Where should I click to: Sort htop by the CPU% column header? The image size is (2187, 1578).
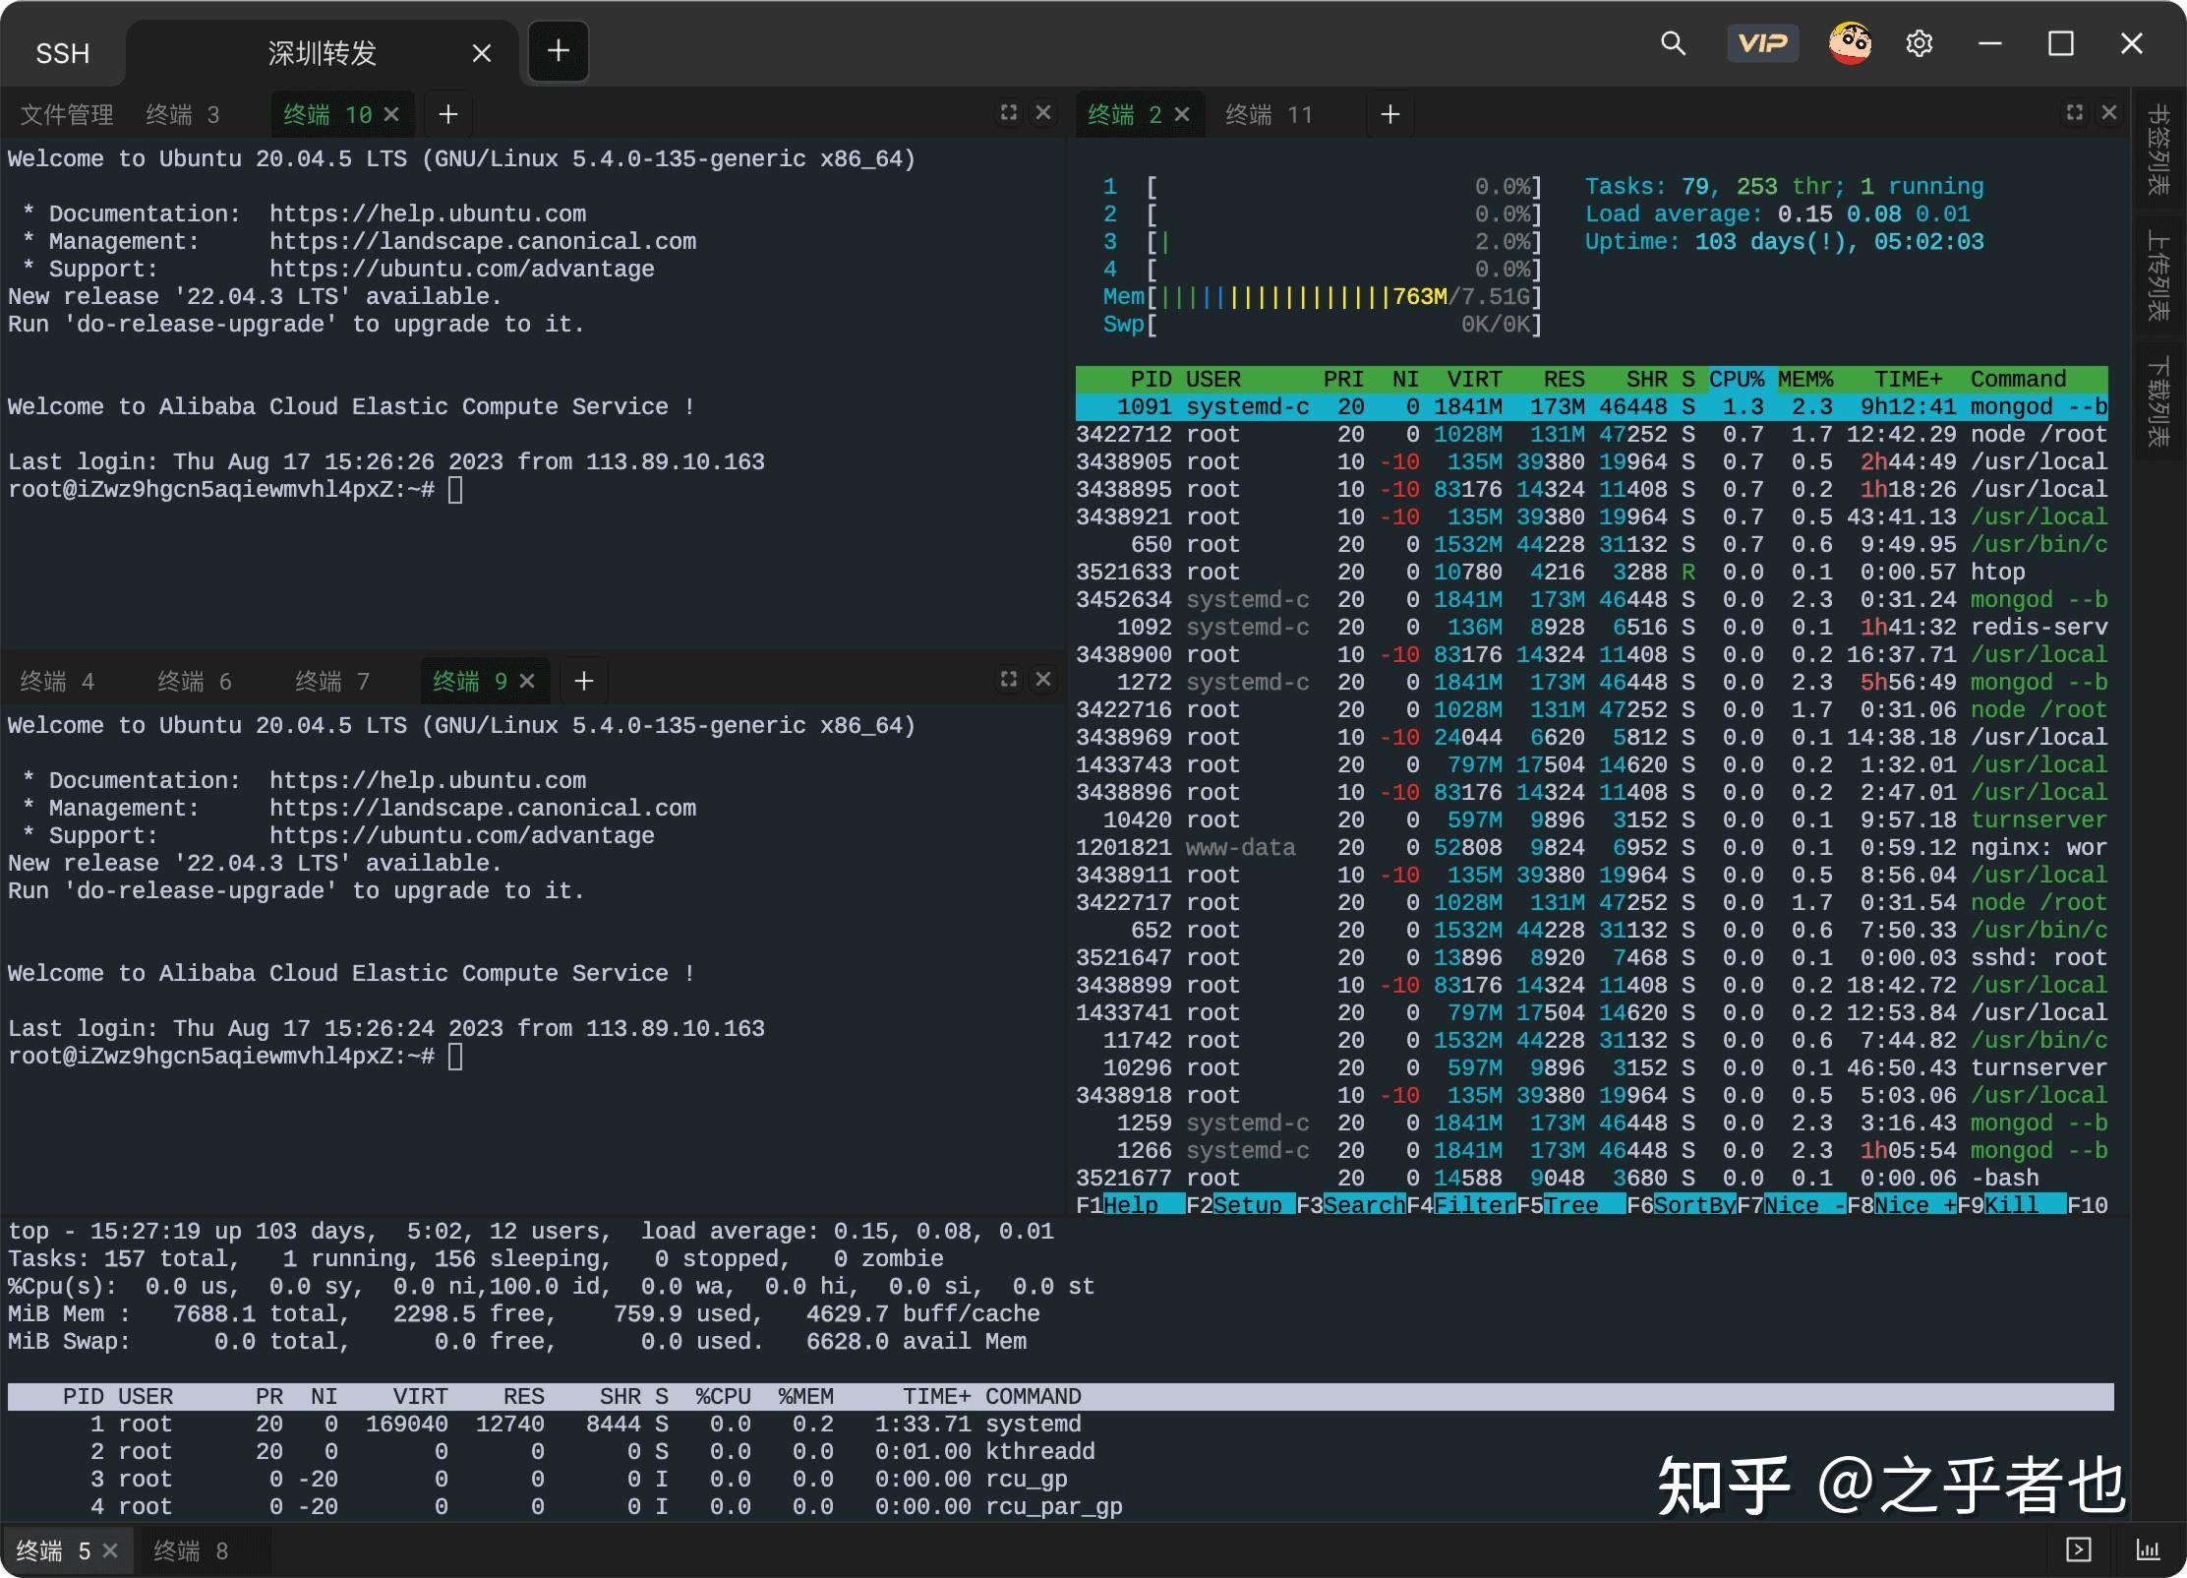(1737, 379)
